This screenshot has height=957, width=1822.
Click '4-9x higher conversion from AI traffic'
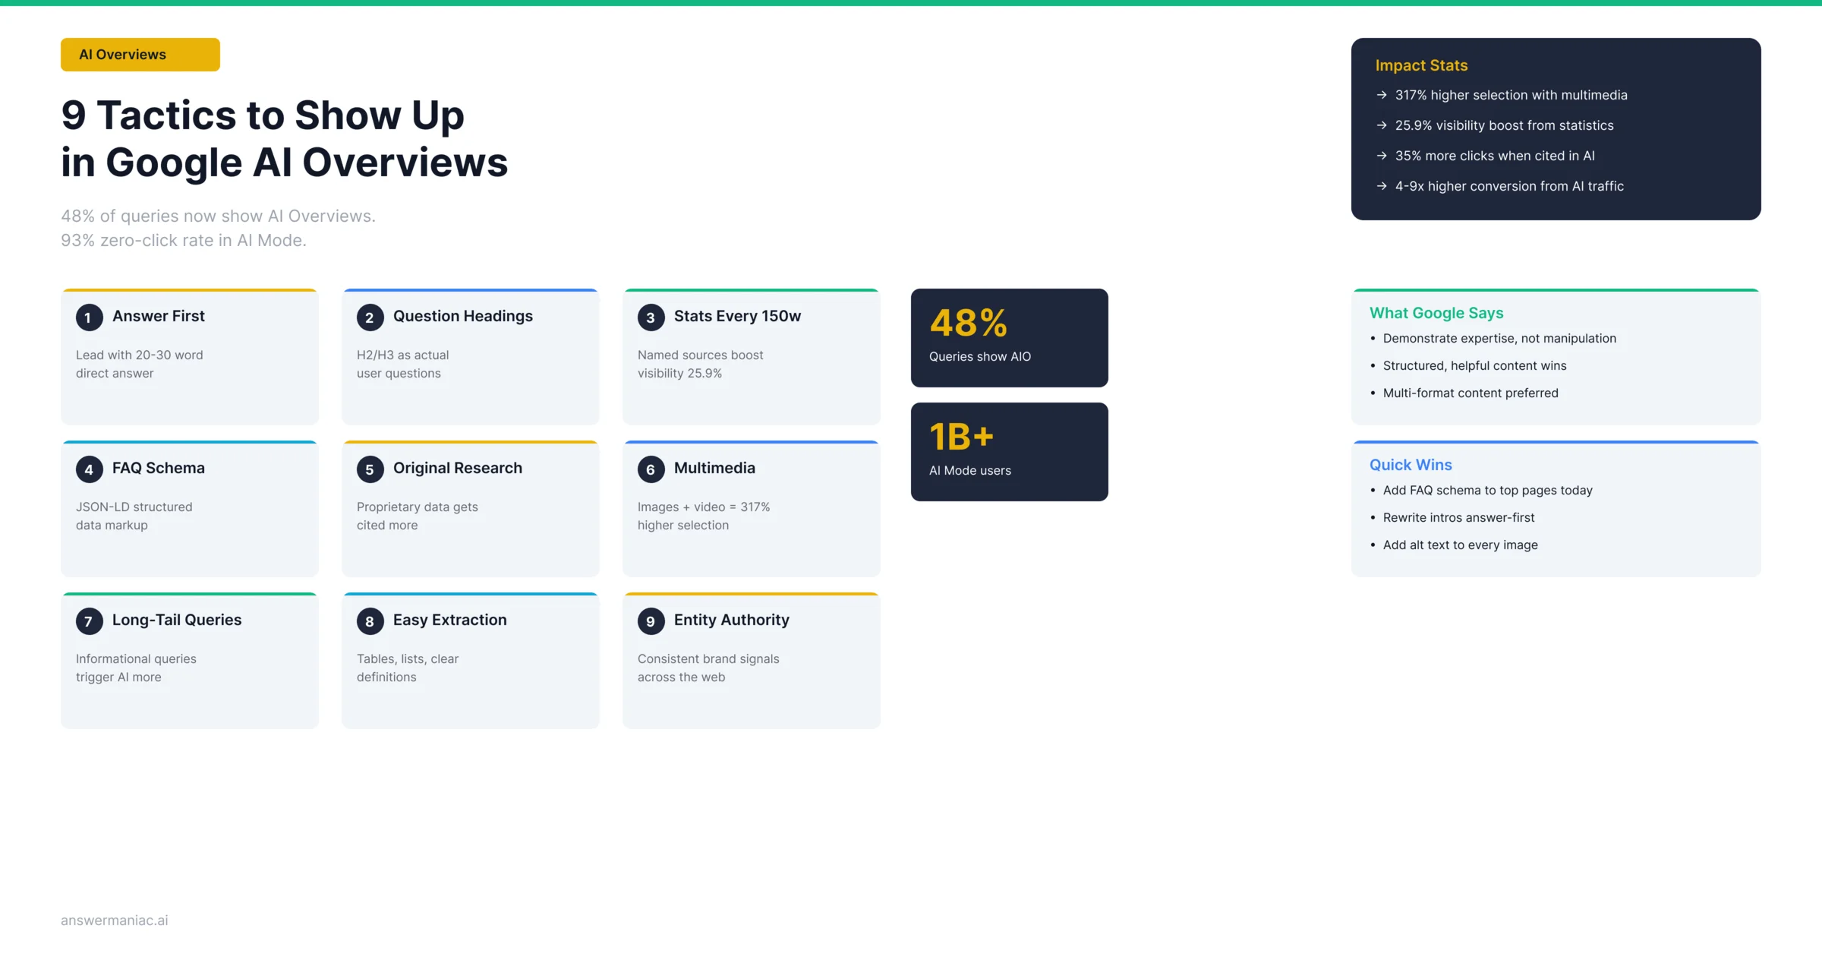coord(1509,186)
